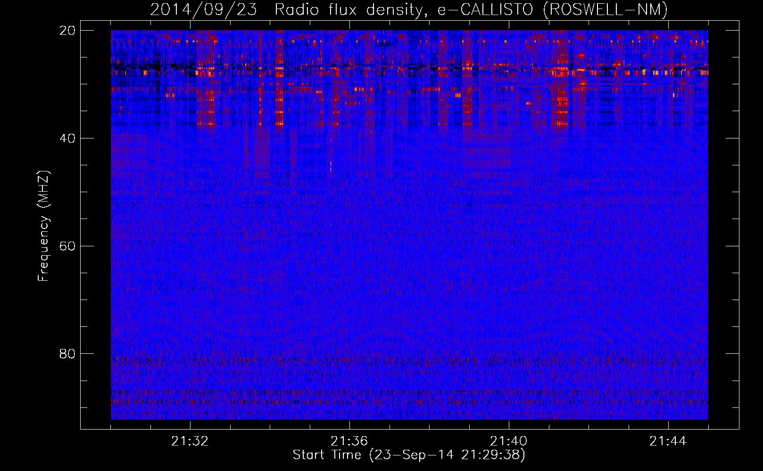Click the x-axis time label '21:44'
Screen dimensions: 763x471
pos(668,441)
